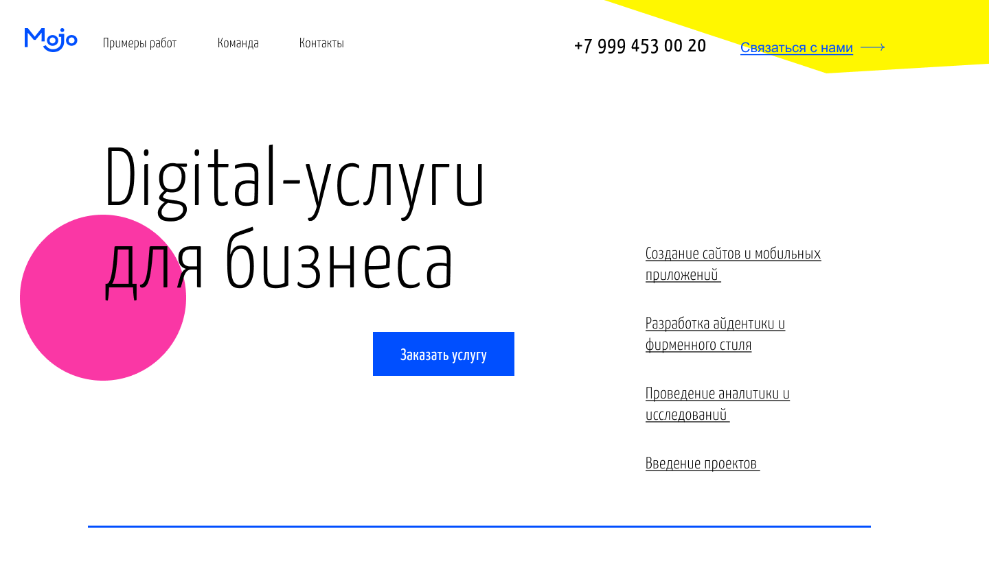Click the Mojo logo
Screen dimensions: 989x583
click(51, 40)
